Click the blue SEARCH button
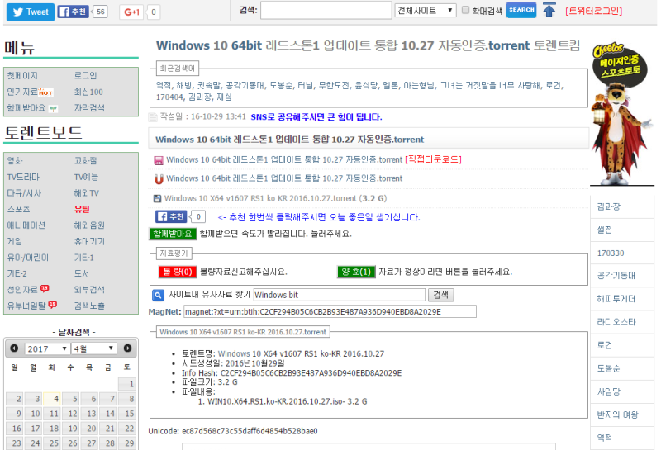The image size is (661, 450). 521,10
